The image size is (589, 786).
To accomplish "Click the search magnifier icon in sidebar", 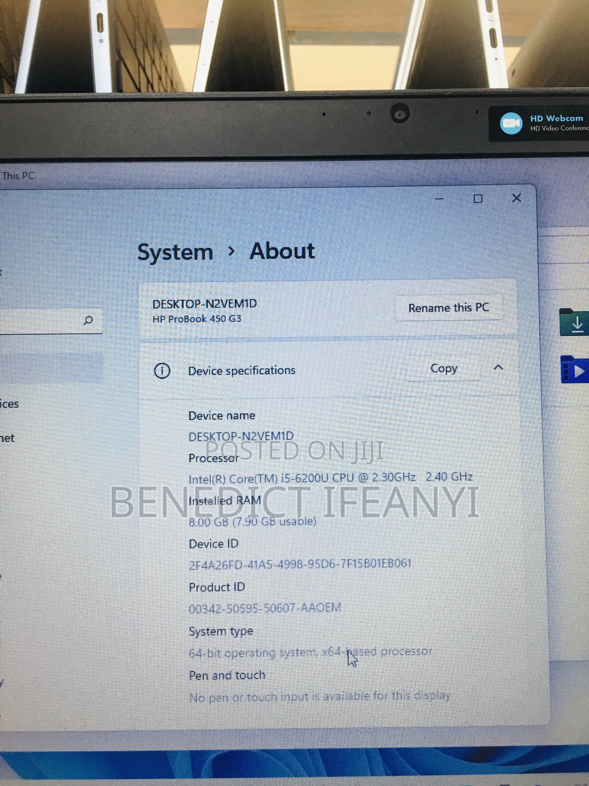I will tap(88, 320).
